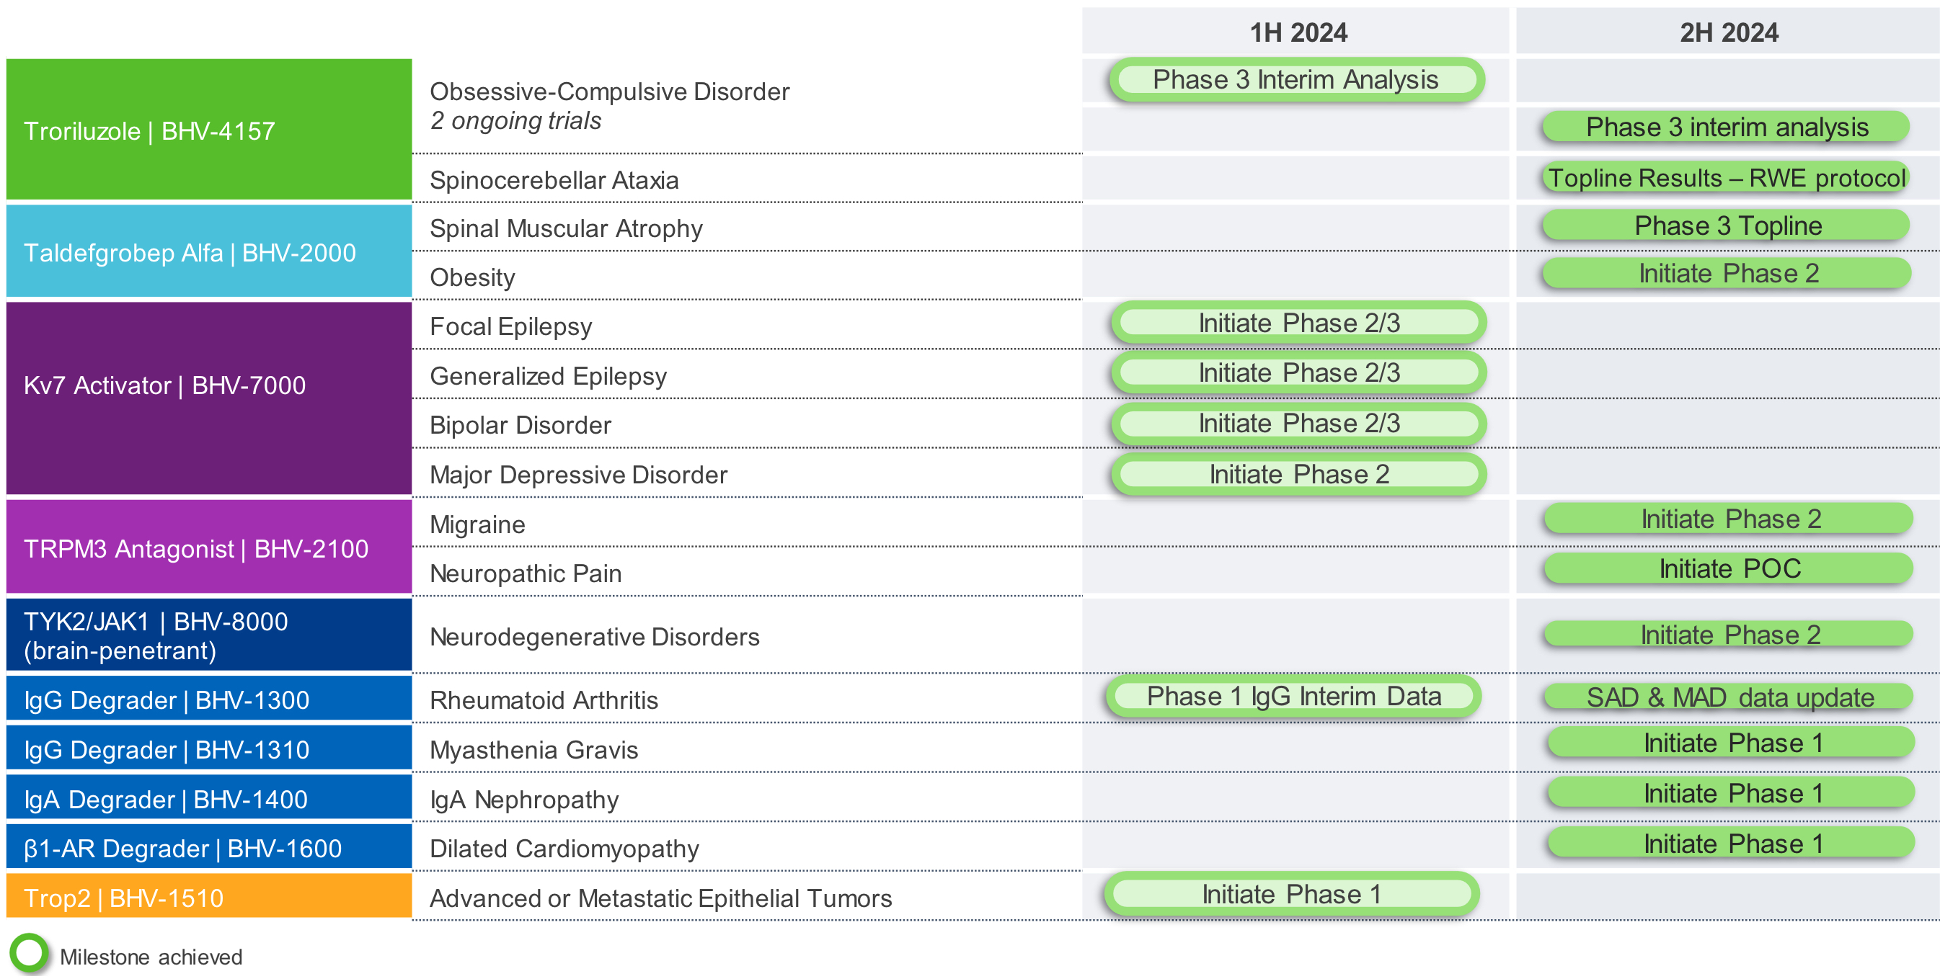1940x979 pixels.
Task: Click the Topline Results – RWE protocol pill
Action: click(1726, 179)
